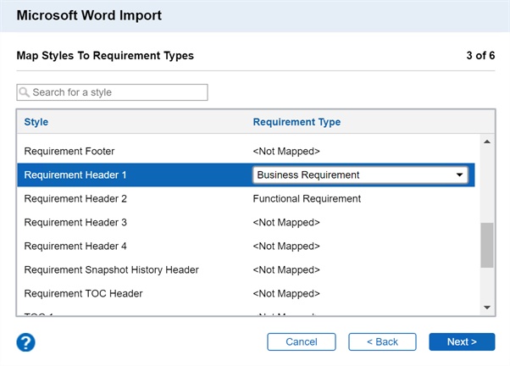Sort by the Style column header

point(36,122)
